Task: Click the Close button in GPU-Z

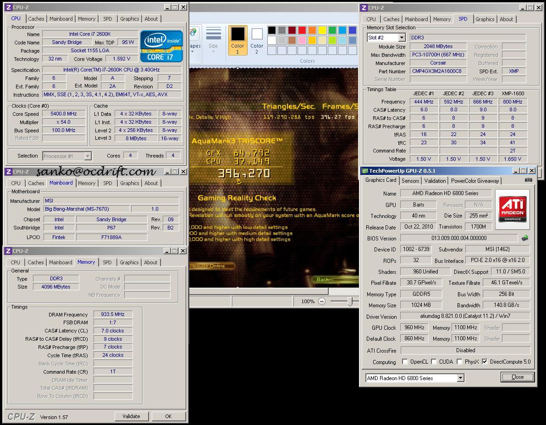Action: coord(518,377)
